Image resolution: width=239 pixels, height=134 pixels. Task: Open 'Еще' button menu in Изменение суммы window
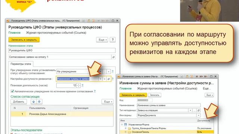[209, 95]
